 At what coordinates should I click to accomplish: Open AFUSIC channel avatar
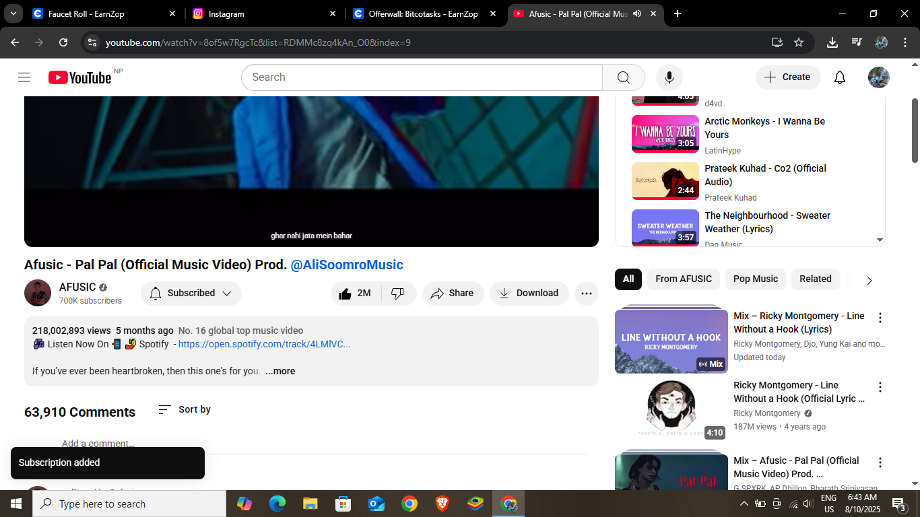click(x=38, y=293)
